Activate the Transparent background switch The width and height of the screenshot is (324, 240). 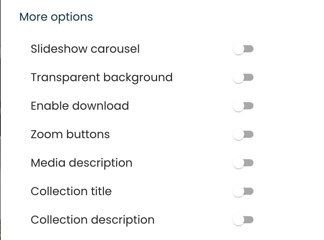coord(244,77)
